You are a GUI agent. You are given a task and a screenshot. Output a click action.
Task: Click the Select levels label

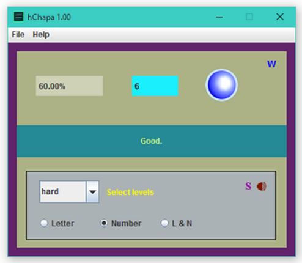click(x=130, y=192)
